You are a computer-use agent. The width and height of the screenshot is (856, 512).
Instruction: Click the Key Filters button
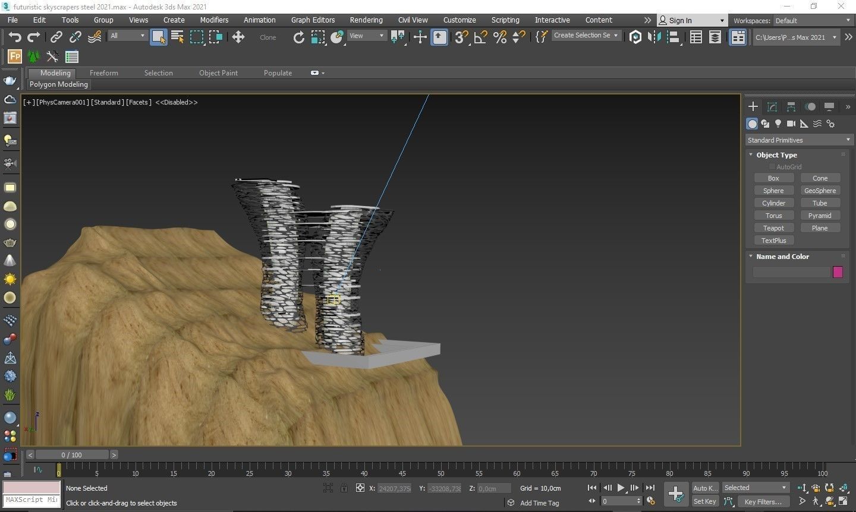click(763, 502)
